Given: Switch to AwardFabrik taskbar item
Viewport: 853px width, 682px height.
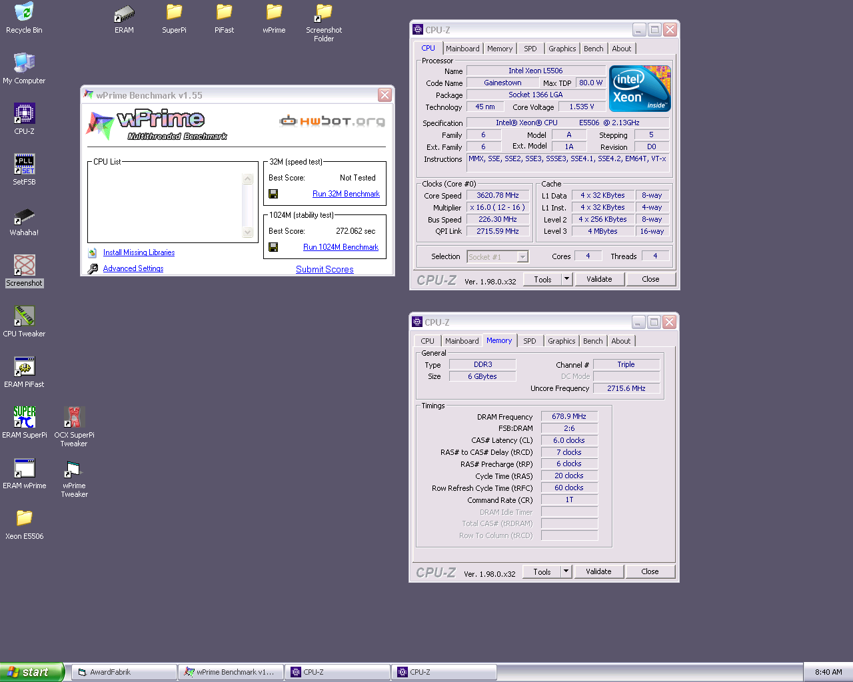Looking at the screenshot, I should 124,672.
